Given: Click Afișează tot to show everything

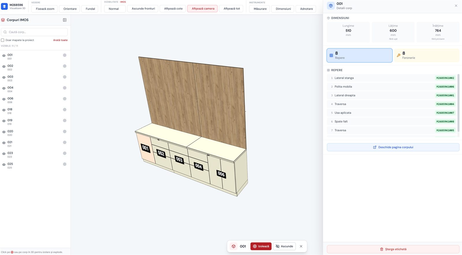Looking at the screenshot, I should [232, 9].
